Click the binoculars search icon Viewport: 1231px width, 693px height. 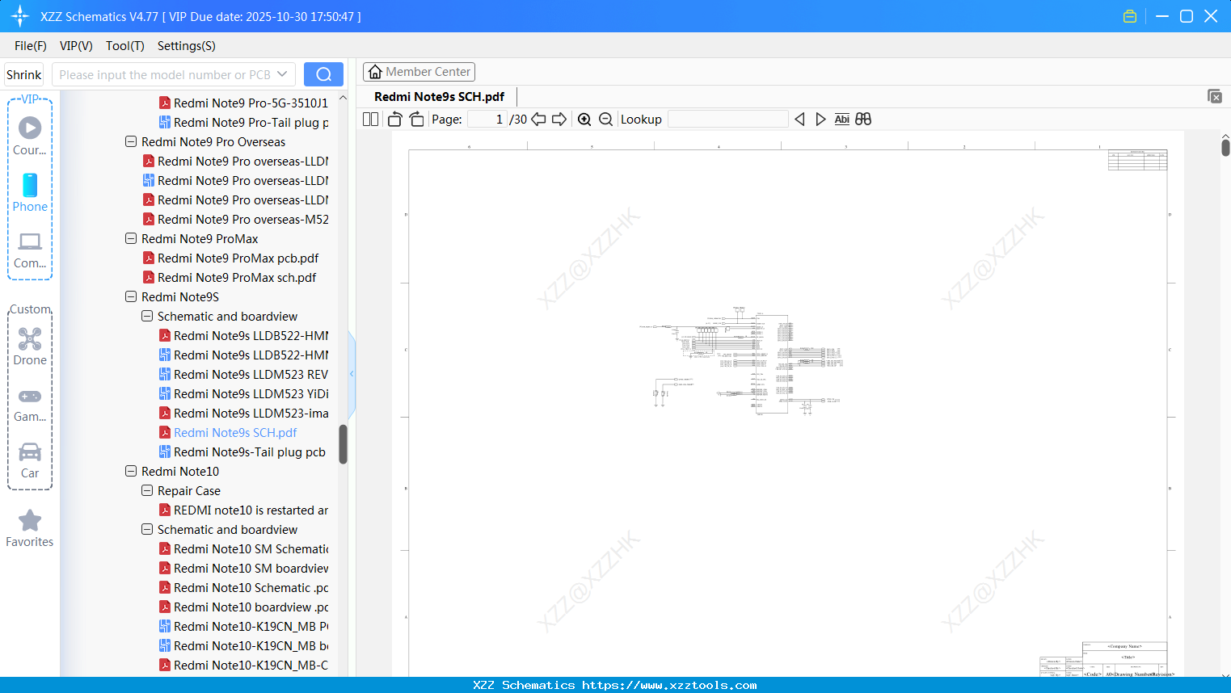point(863,120)
